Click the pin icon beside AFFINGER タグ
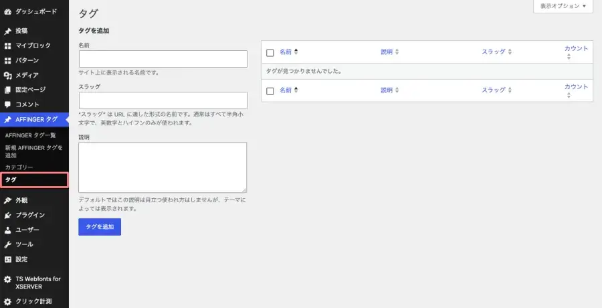The width and height of the screenshot is (602, 308). coord(7,120)
